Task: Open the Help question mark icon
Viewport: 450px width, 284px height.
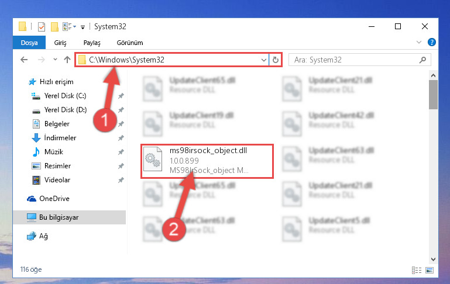Action: pos(432,43)
